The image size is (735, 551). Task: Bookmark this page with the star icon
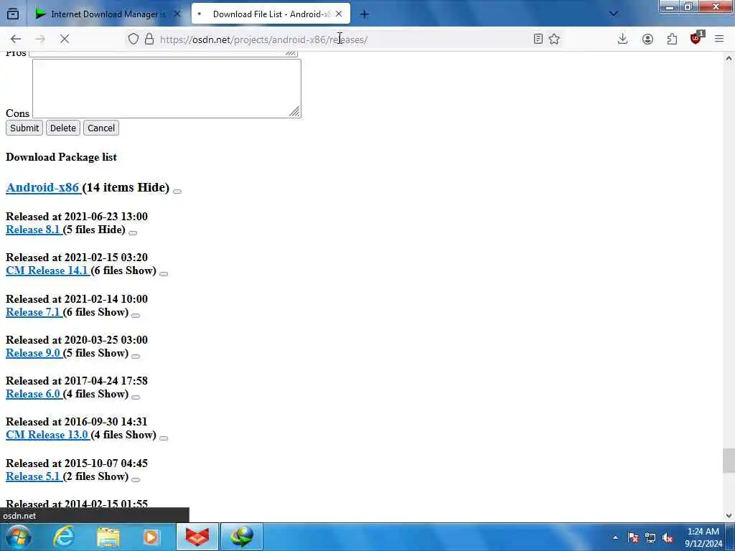(x=554, y=39)
